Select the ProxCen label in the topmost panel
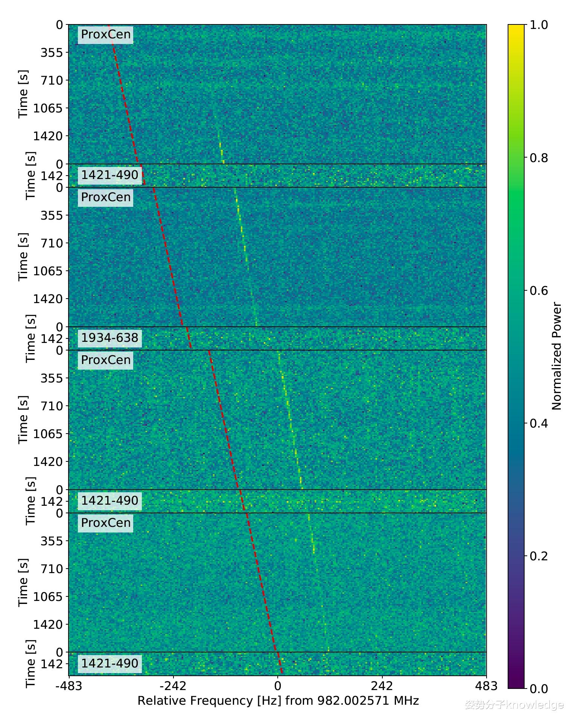This screenshot has width=569, height=716. coord(105,35)
